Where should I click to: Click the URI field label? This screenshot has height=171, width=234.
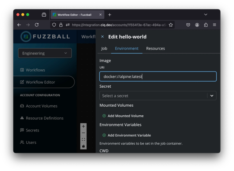pyautogui.click(x=102, y=68)
